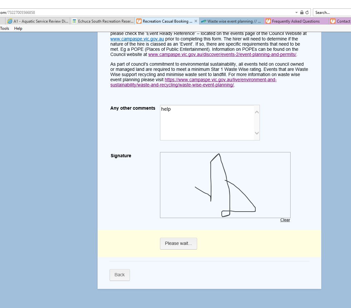Open the Help menu

[x=18, y=28]
